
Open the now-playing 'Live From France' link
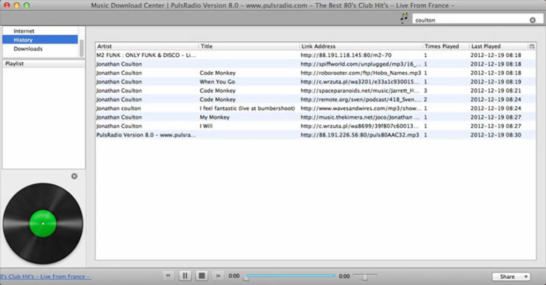pyautogui.click(x=45, y=276)
